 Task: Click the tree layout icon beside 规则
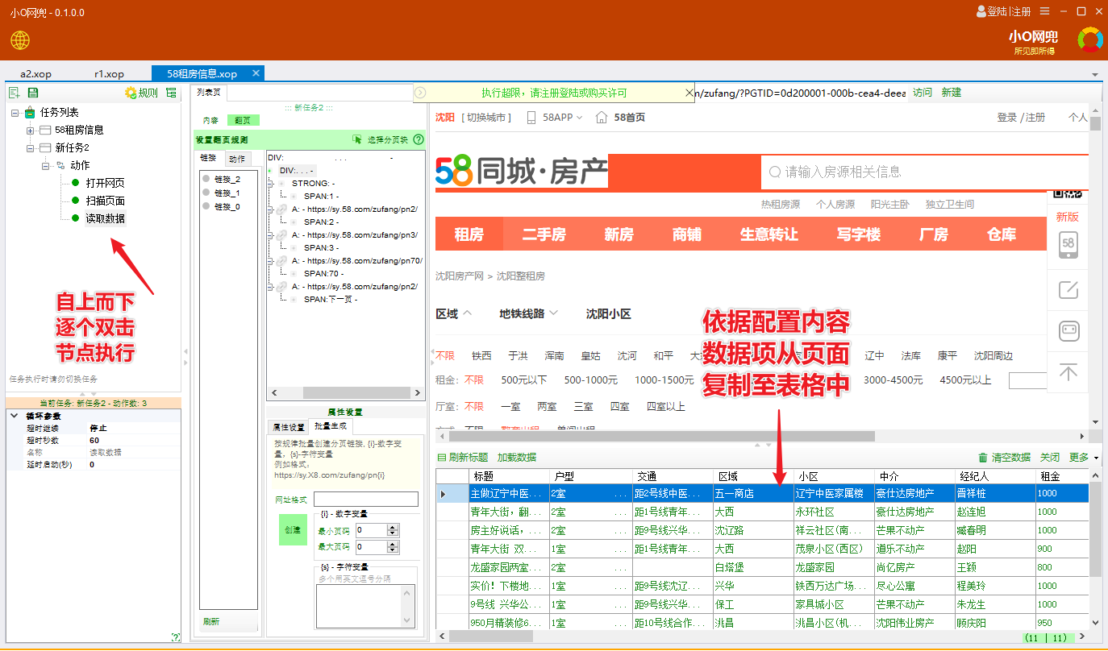pos(171,93)
